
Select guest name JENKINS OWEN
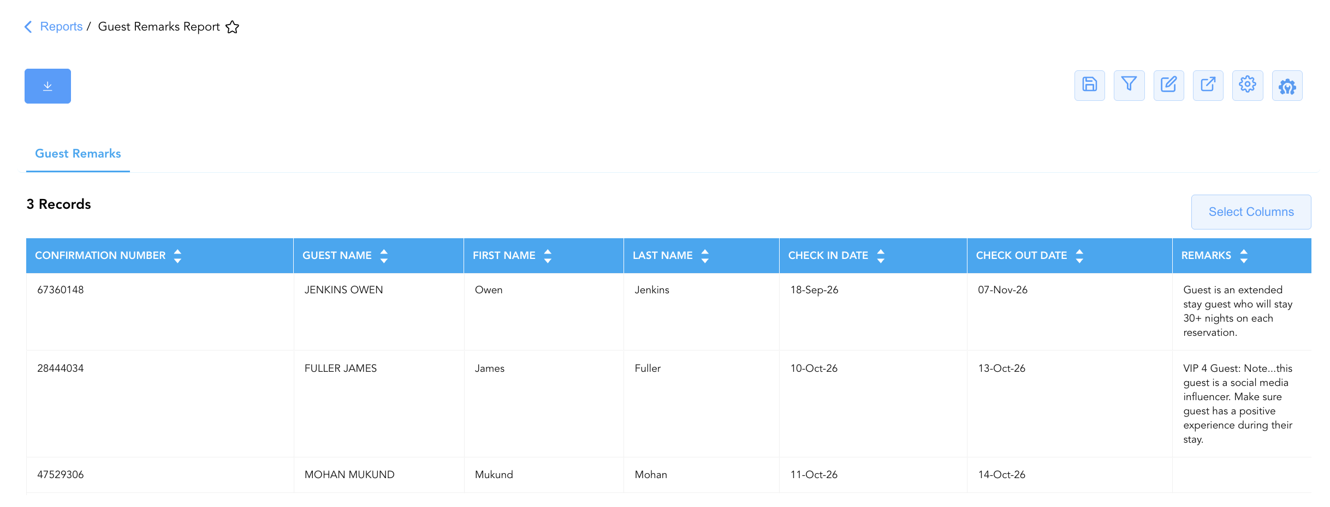pos(343,290)
